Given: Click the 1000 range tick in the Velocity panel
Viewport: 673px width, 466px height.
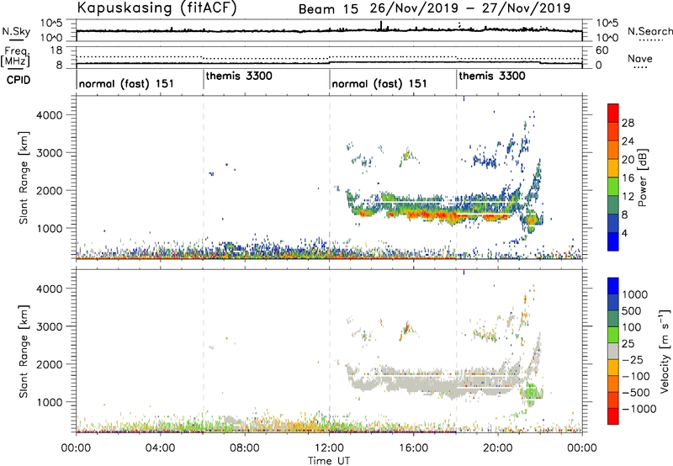Looking at the screenshot, I should tap(49, 402).
